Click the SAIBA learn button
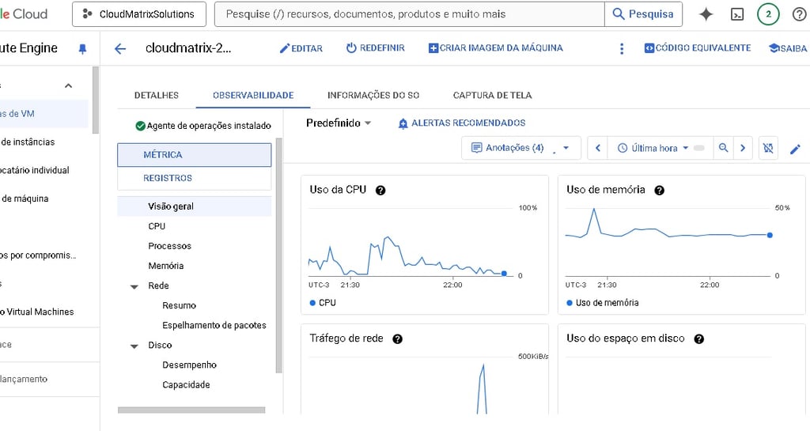 (789, 48)
